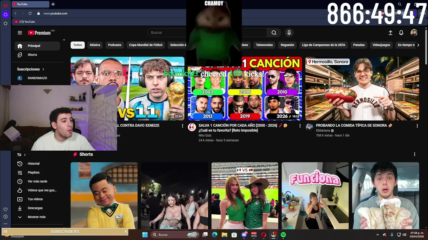Start voice search with the microphone icon
The width and height of the screenshot is (428, 240).
click(289, 33)
